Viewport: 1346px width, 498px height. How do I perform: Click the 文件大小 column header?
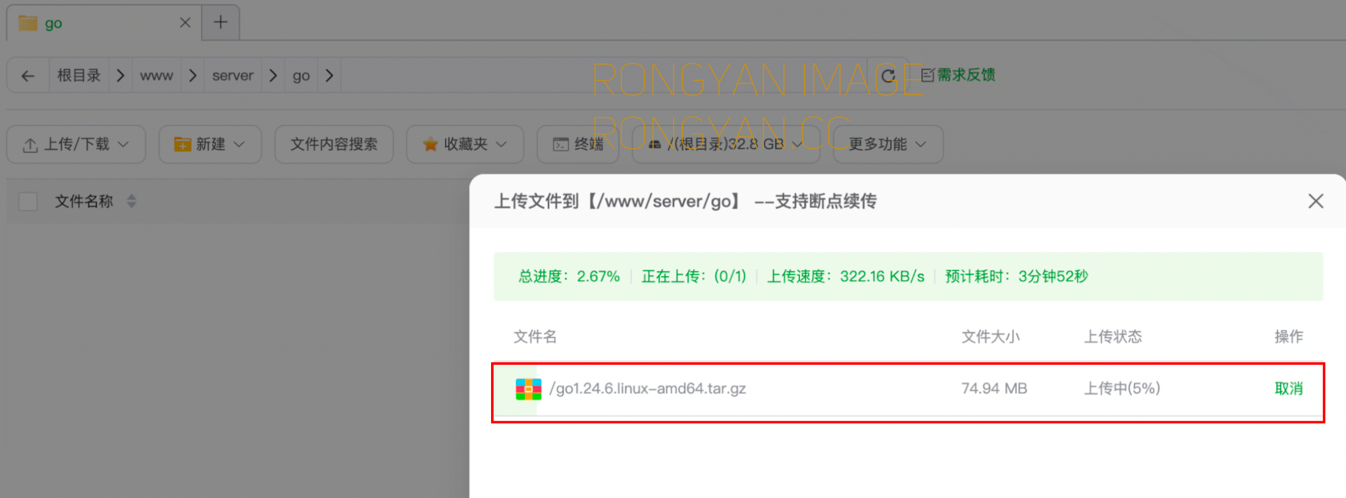click(991, 337)
